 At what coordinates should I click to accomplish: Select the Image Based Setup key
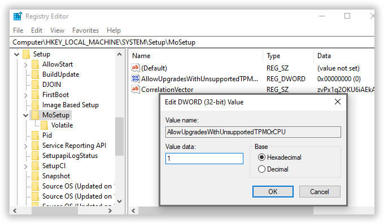coord(70,105)
